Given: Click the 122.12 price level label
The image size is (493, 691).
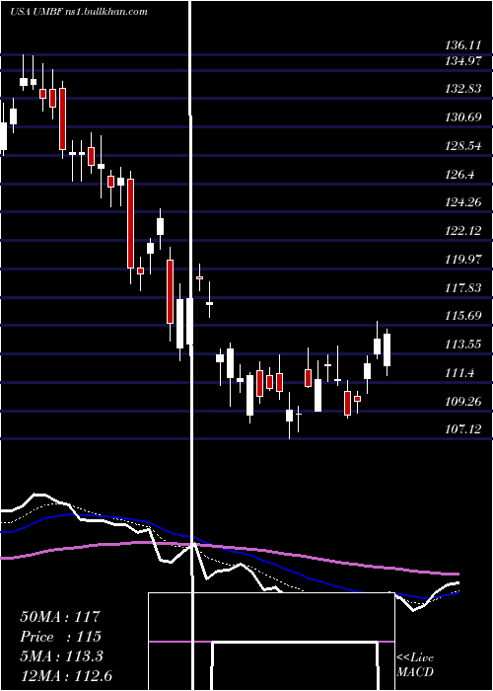Looking at the screenshot, I should coord(463,231).
